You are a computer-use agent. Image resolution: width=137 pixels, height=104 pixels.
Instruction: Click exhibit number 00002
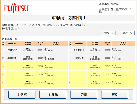[x=40, y=58]
